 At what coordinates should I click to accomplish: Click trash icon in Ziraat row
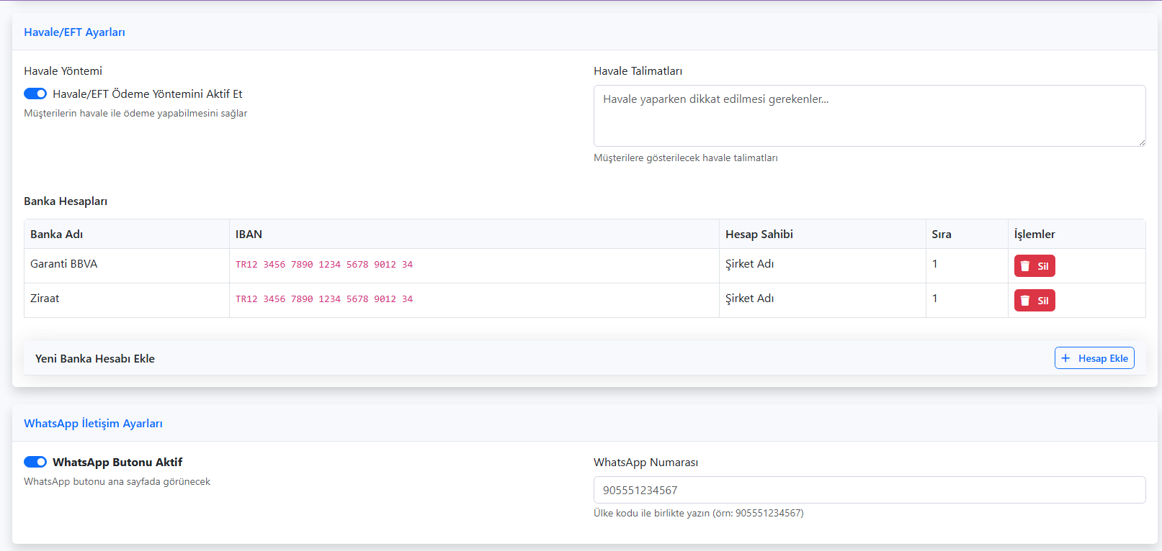1025,301
